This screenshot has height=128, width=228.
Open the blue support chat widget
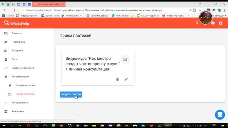[220, 114]
